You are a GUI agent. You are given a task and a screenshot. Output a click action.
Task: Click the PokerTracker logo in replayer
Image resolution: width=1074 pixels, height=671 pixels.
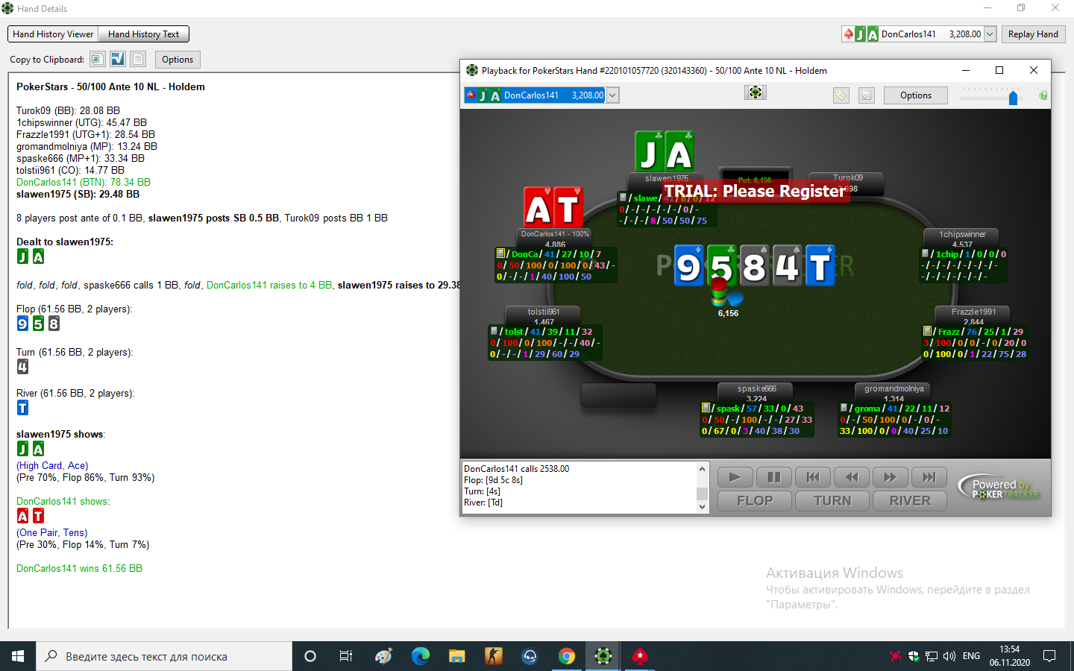(x=999, y=488)
